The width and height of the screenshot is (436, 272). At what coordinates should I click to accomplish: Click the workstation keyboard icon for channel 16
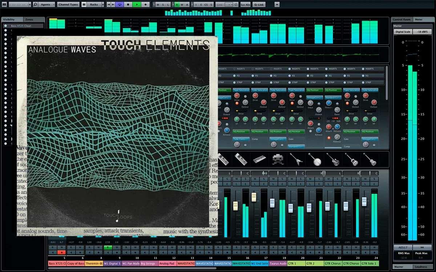point(241,159)
